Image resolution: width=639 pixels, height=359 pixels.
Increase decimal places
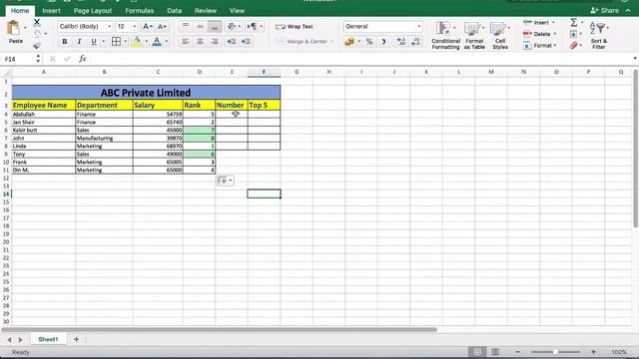pos(401,42)
